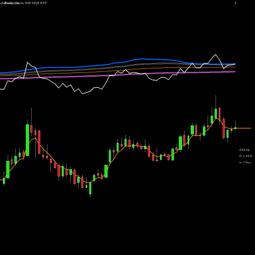The height and width of the screenshot is (255, 255).
Task: Click the lowest green candlestick at the chart bottom
Action: 90,188
